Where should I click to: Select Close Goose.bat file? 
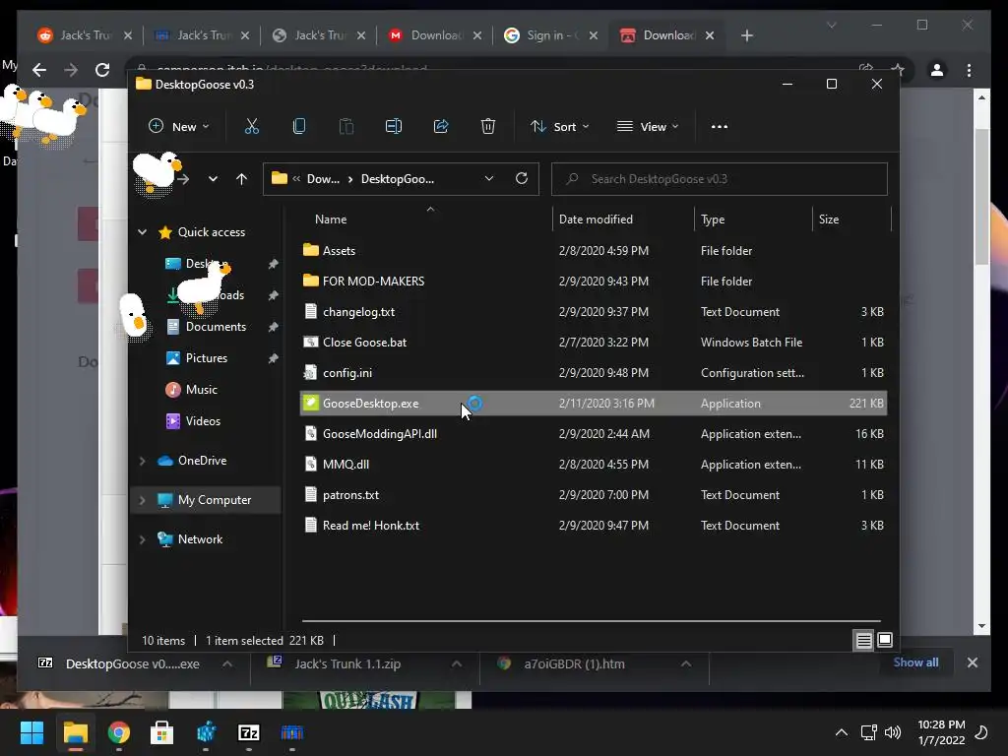[594, 342]
